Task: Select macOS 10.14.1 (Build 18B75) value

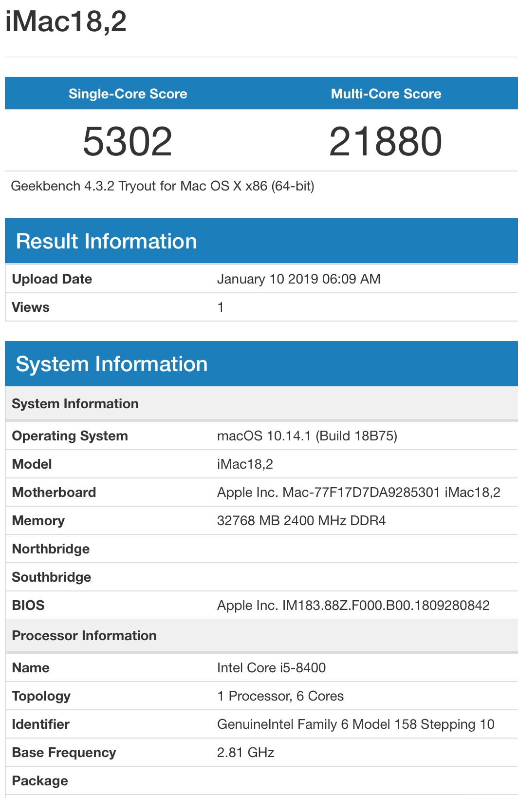Action: (x=307, y=436)
